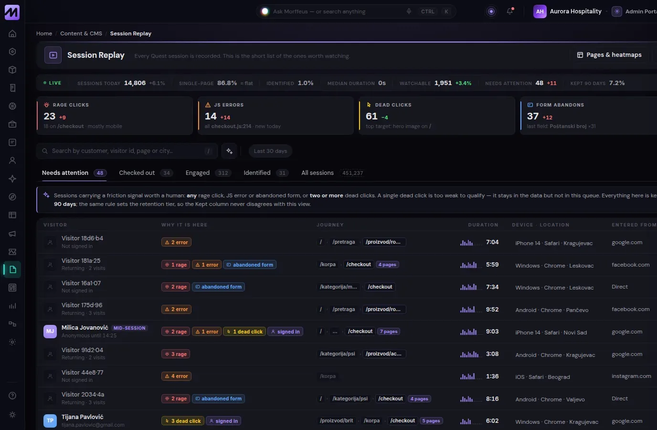The height and width of the screenshot is (430, 657).
Task: Open the Visitor 18d6-b4 session row
Action: [x=347, y=242]
